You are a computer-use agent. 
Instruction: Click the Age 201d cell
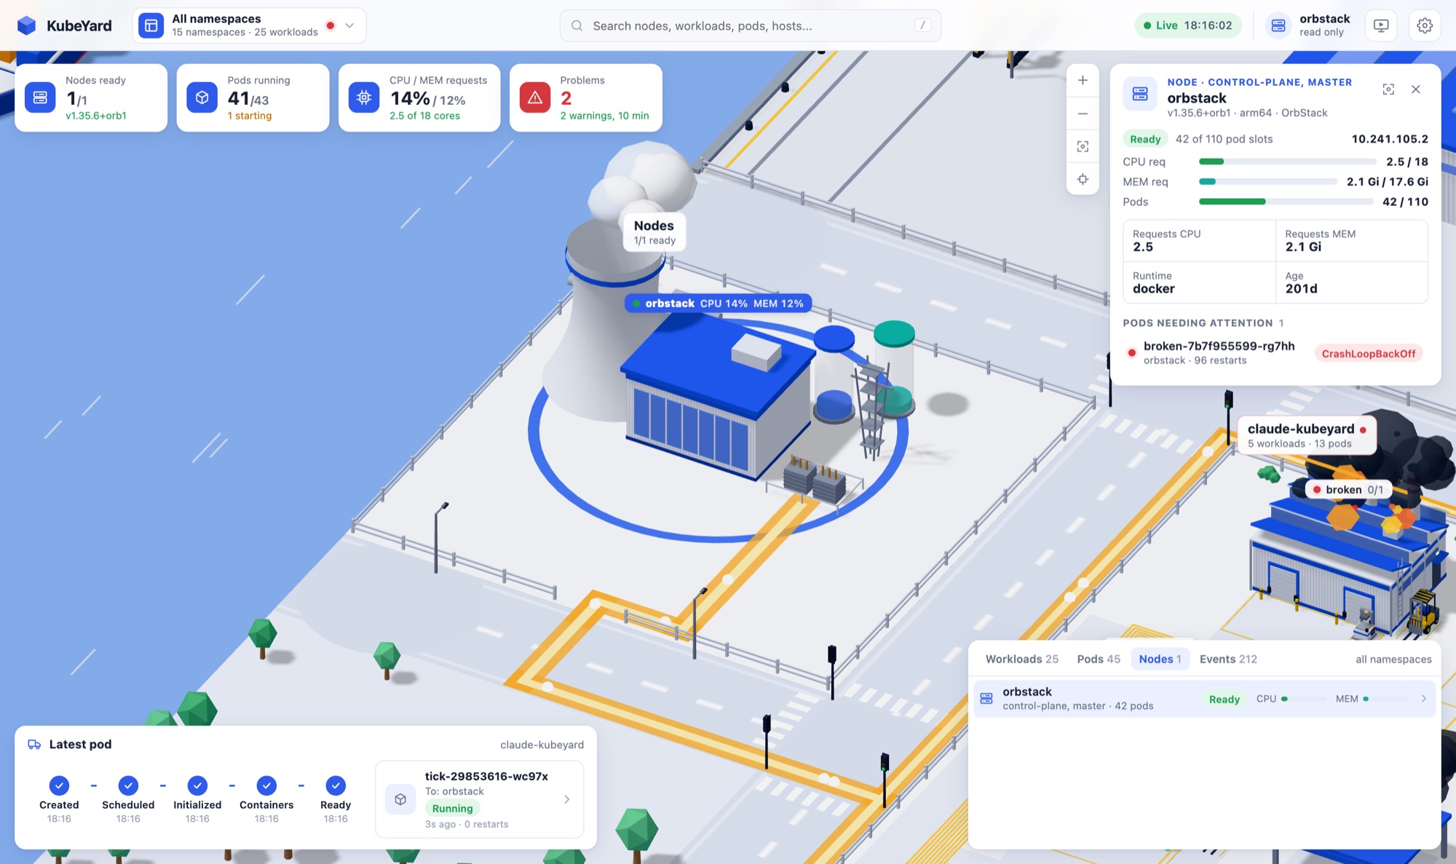point(1352,282)
